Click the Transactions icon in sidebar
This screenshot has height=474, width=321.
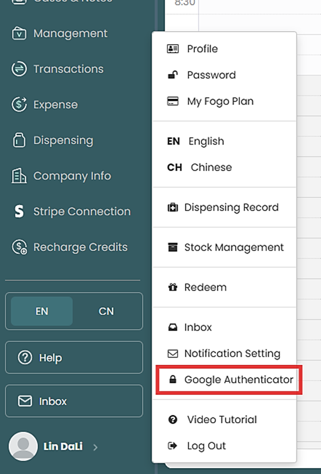tap(19, 69)
